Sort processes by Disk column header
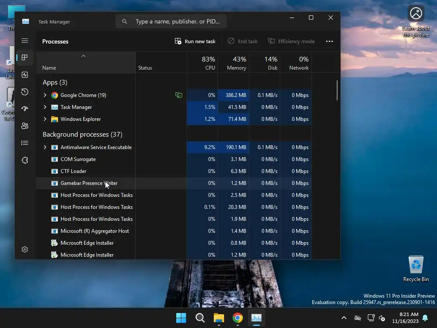The height and width of the screenshot is (328, 437). click(x=265, y=62)
